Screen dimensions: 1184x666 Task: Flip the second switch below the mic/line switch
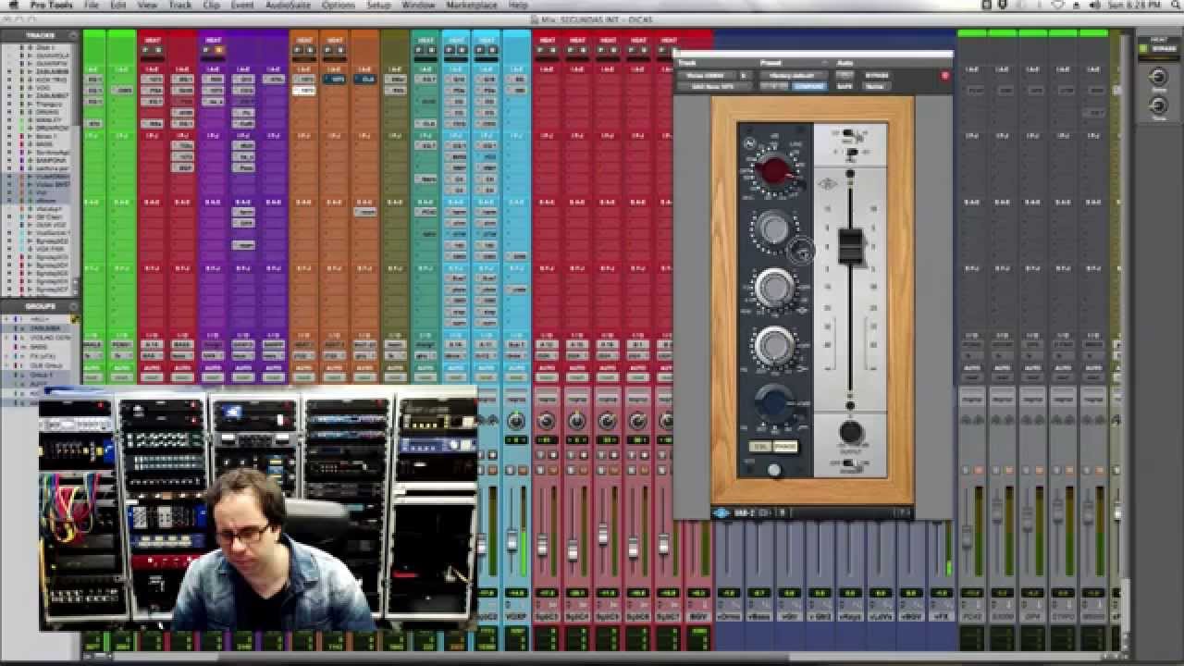853,154
